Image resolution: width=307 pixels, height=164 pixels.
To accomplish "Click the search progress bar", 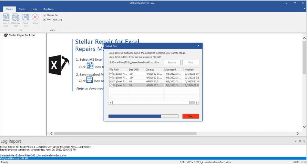I will click(x=143, y=116).
